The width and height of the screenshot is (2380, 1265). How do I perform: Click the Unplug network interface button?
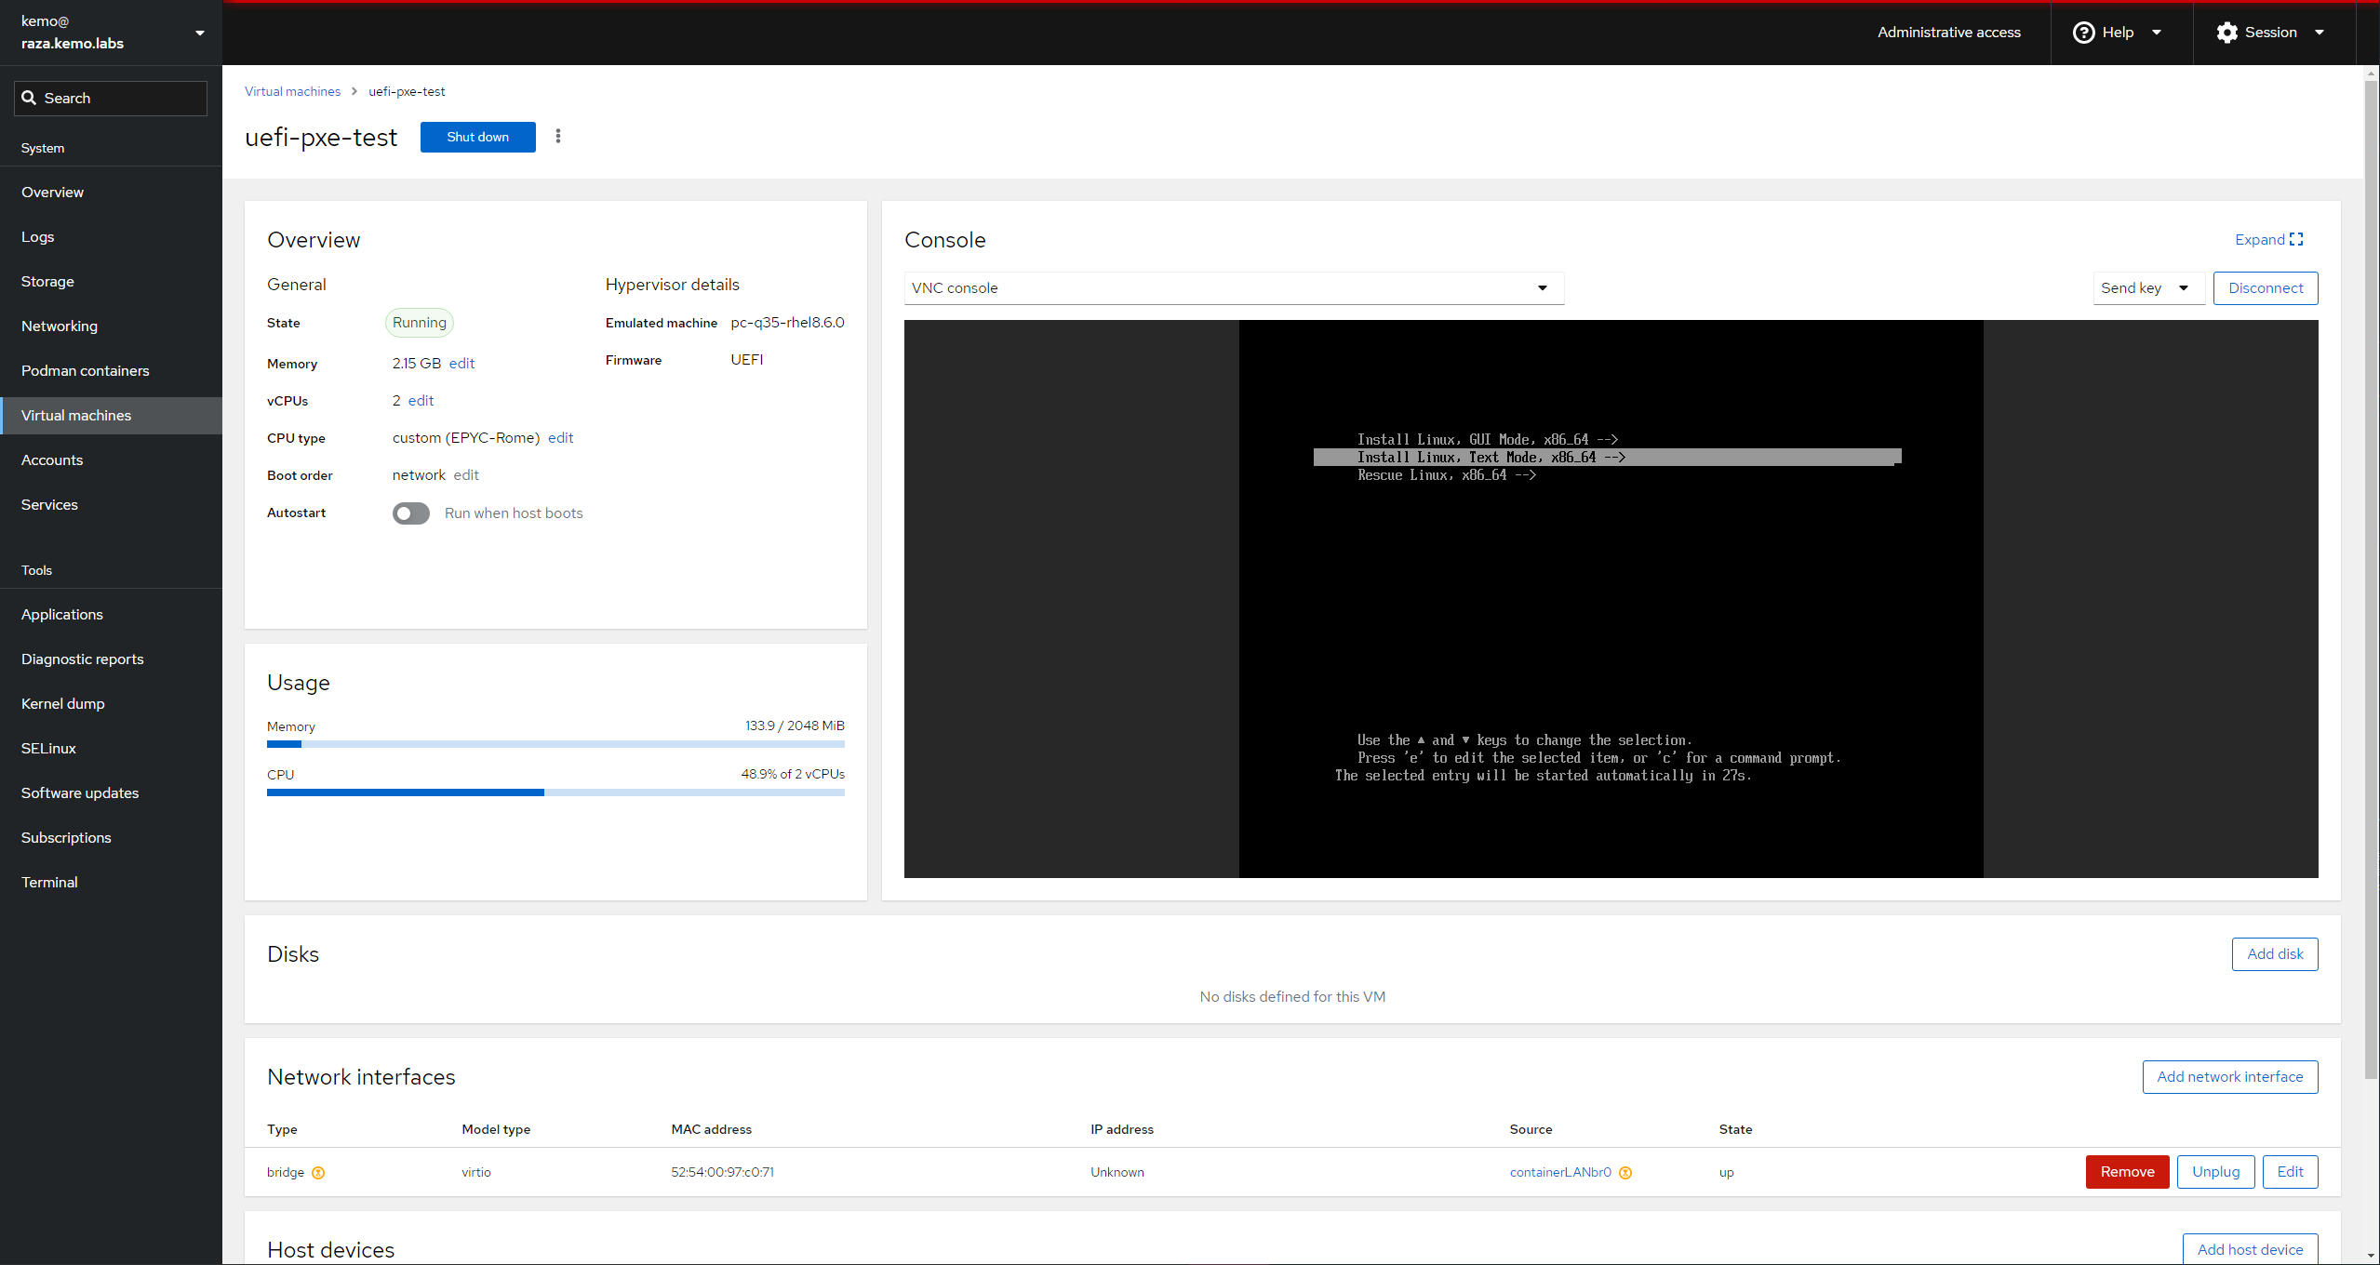(x=2214, y=1172)
